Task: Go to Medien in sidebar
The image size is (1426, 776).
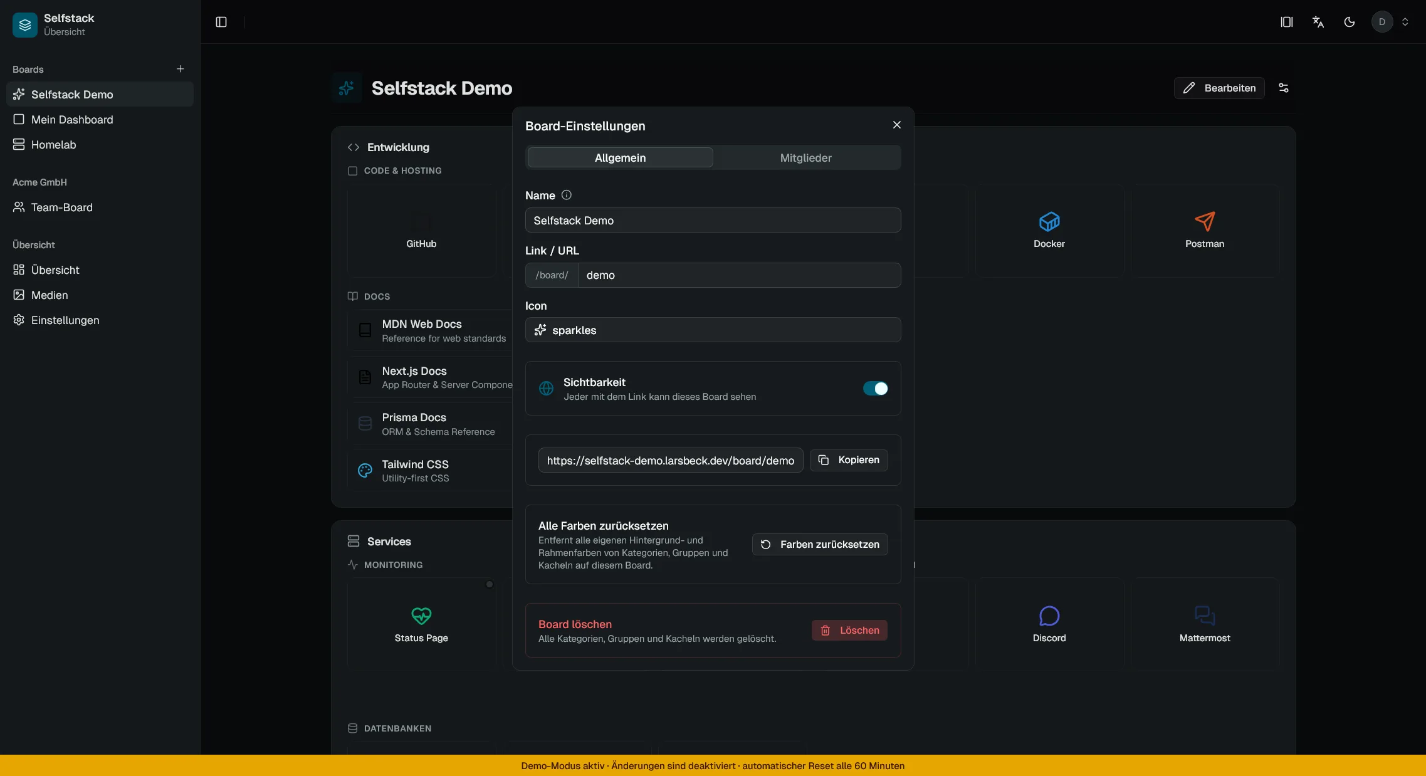Action: (x=100, y=295)
